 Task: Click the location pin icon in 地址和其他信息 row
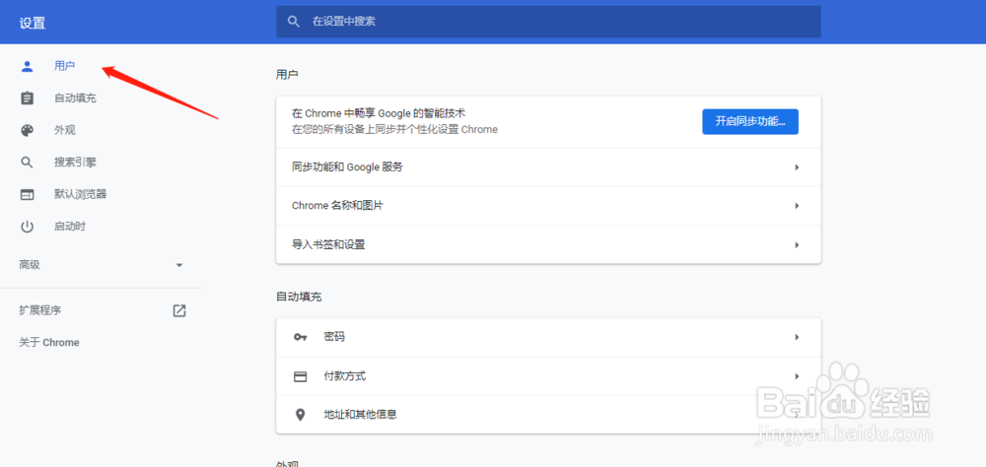(x=301, y=415)
